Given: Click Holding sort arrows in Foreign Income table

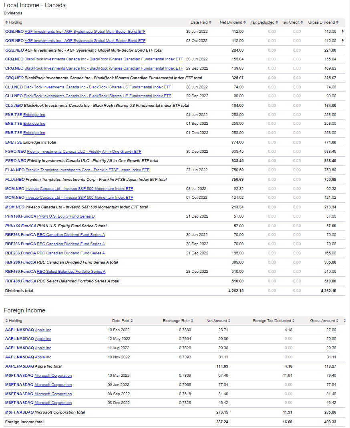Looking at the screenshot, I should [6, 321].
